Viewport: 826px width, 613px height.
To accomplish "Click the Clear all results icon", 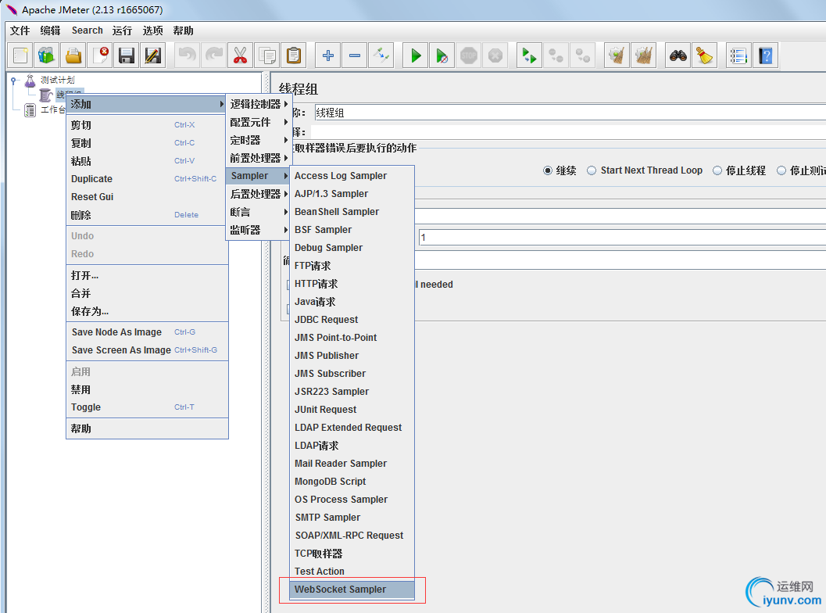I will [643, 56].
